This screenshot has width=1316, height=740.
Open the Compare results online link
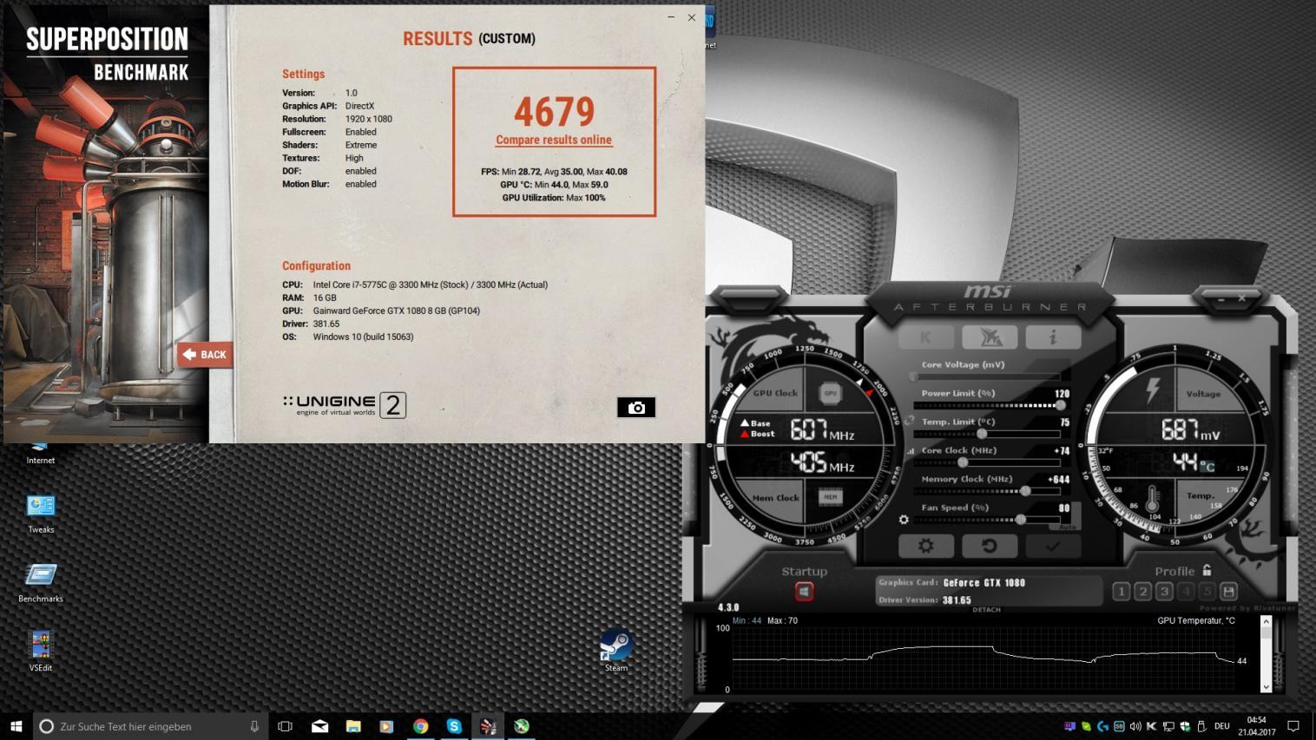554,140
